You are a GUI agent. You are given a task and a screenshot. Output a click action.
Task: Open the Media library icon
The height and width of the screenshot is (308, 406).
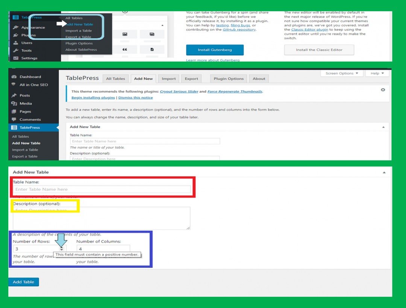pyautogui.click(x=14, y=103)
